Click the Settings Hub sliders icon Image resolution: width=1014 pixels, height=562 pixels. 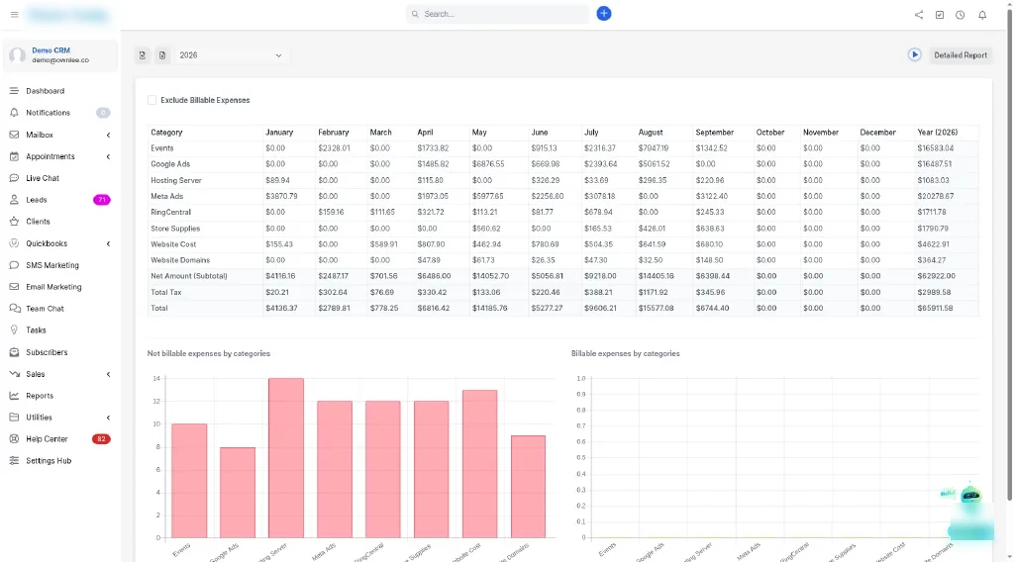[x=14, y=460]
